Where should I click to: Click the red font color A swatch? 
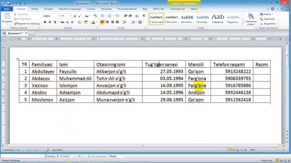(93, 22)
